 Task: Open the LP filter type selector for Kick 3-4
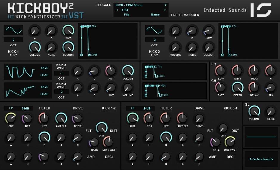pyautogui.click(x=133, y=108)
